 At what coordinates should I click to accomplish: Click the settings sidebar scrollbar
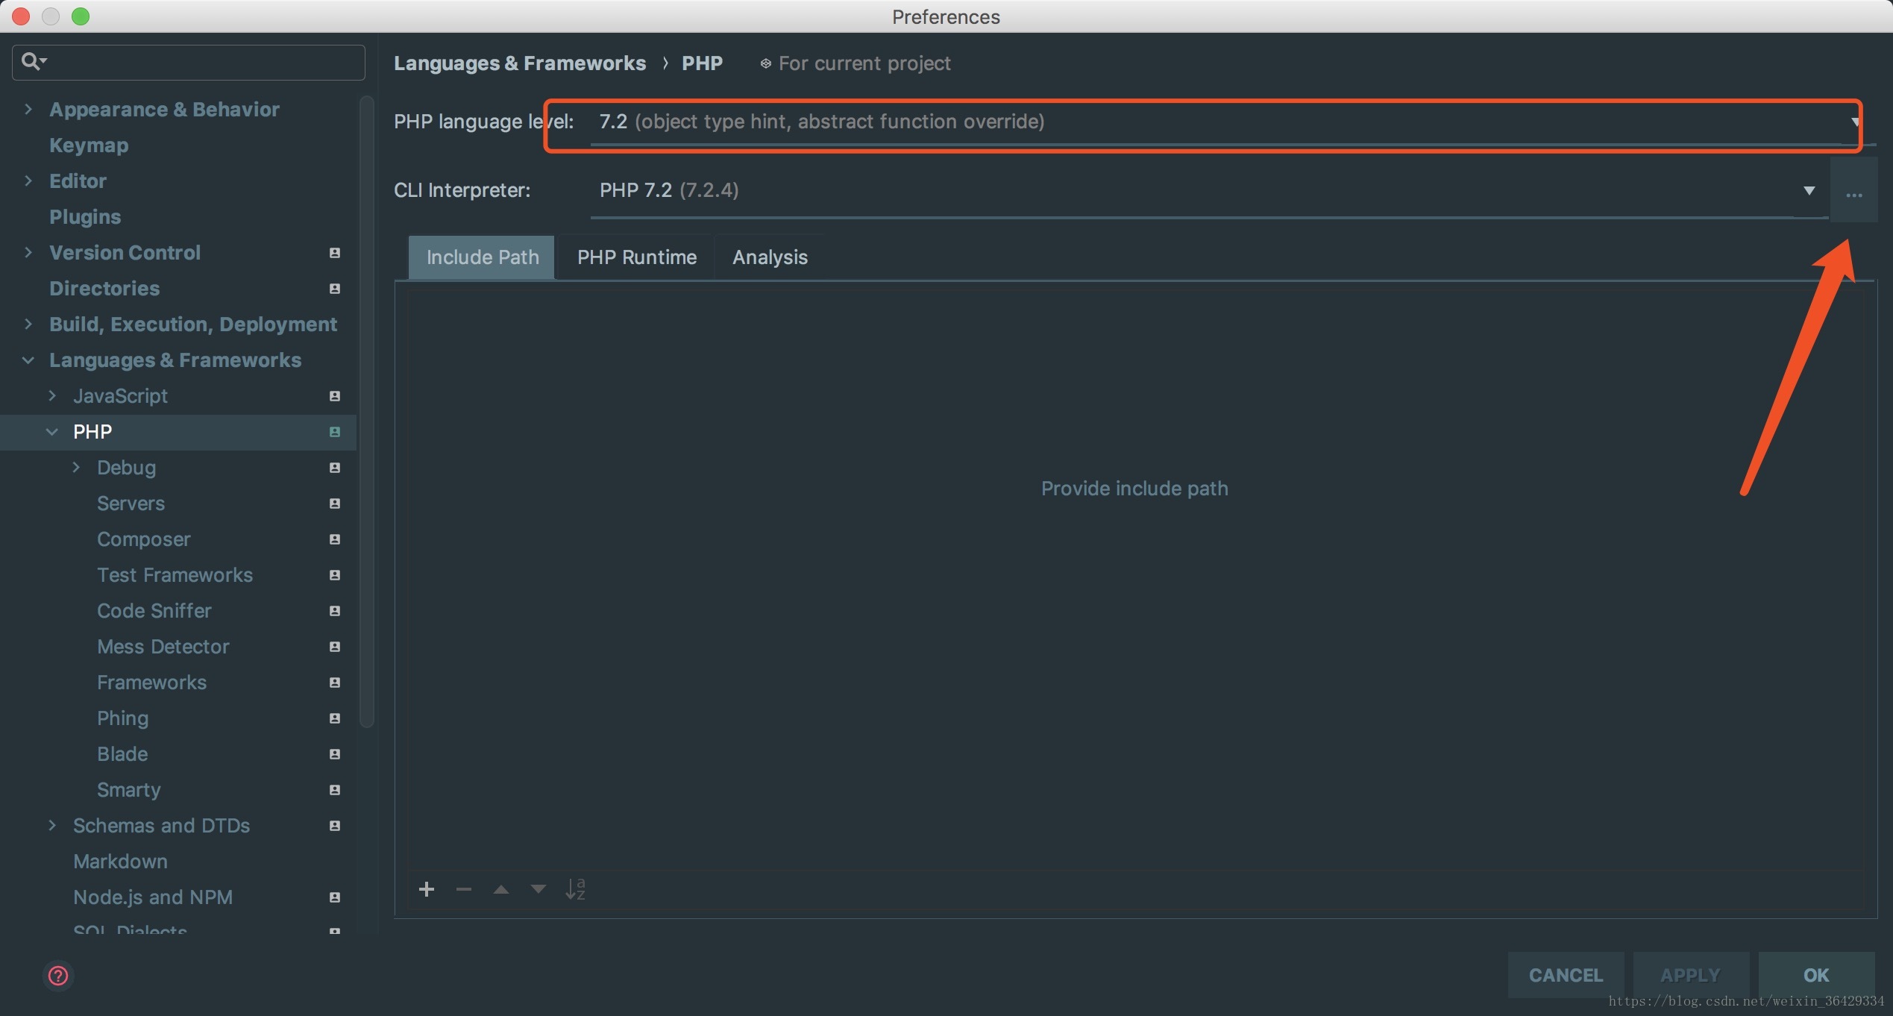[x=366, y=410]
